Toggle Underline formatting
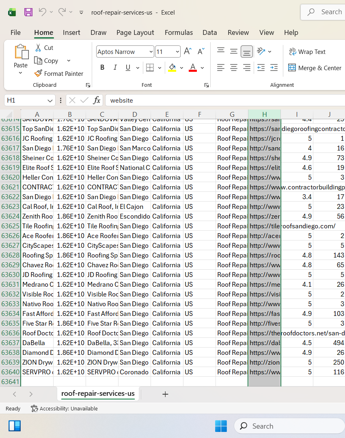The height and width of the screenshot is (438, 345). pos(128,67)
